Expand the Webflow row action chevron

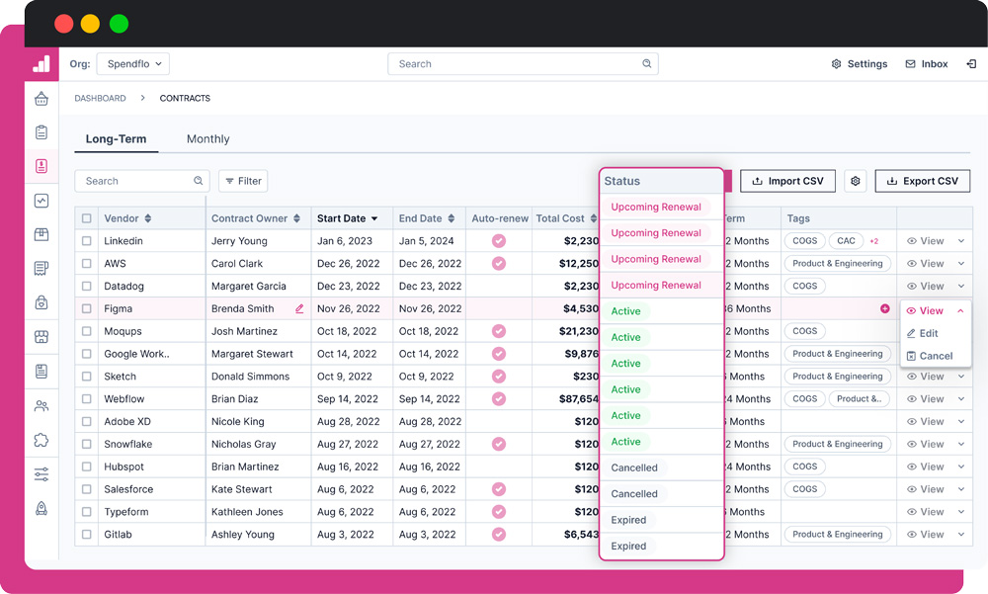[961, 399]
